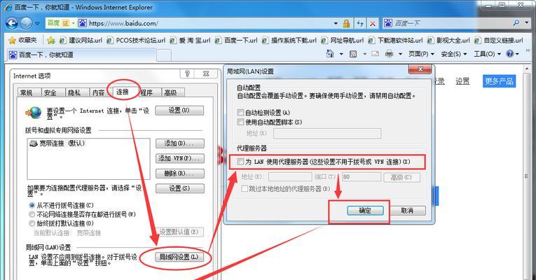Viewport: 536px width, 280px height.
Task: Switch to the 常规 tab
Action: 27,92
